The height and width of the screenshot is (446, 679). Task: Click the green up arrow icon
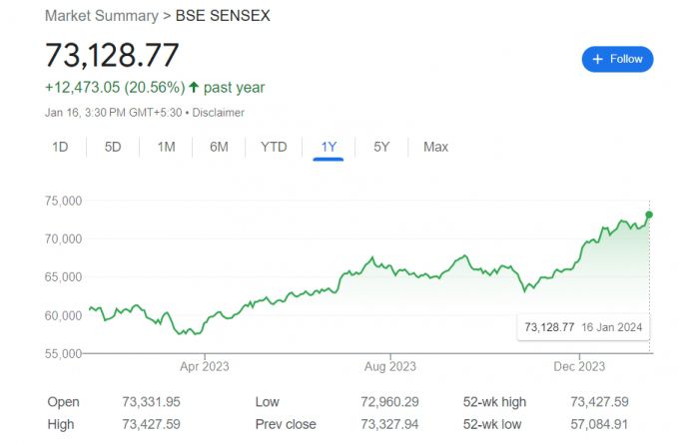point(193,88)
